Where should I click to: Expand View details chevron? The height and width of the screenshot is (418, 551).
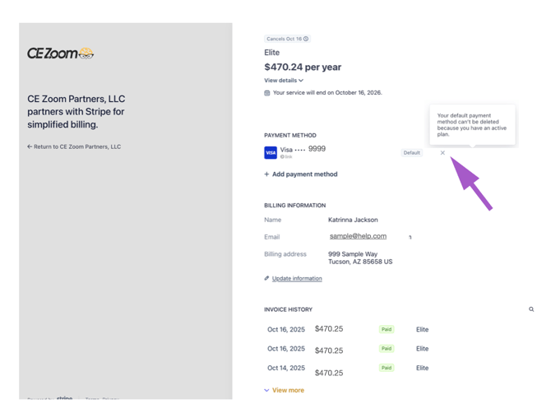[x=301, y=81]
